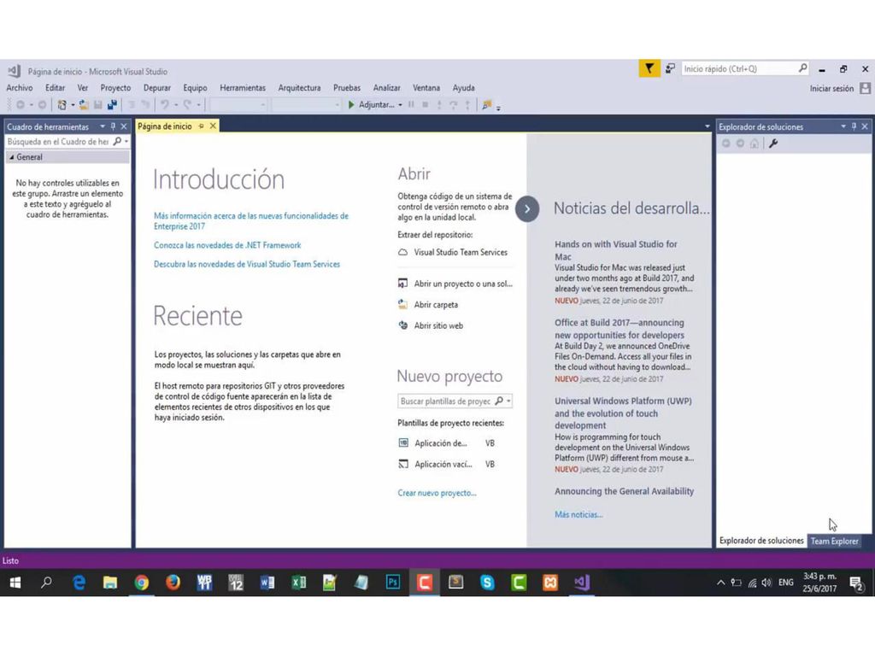Click the Aplicación vací... VB template icon
Screen dimensions: 875x656
pyautogui.click(x=403, y=464)
